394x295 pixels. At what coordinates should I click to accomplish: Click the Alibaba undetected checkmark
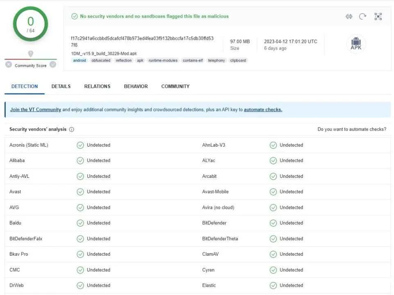pyautogui.click(x=80, y=161)
